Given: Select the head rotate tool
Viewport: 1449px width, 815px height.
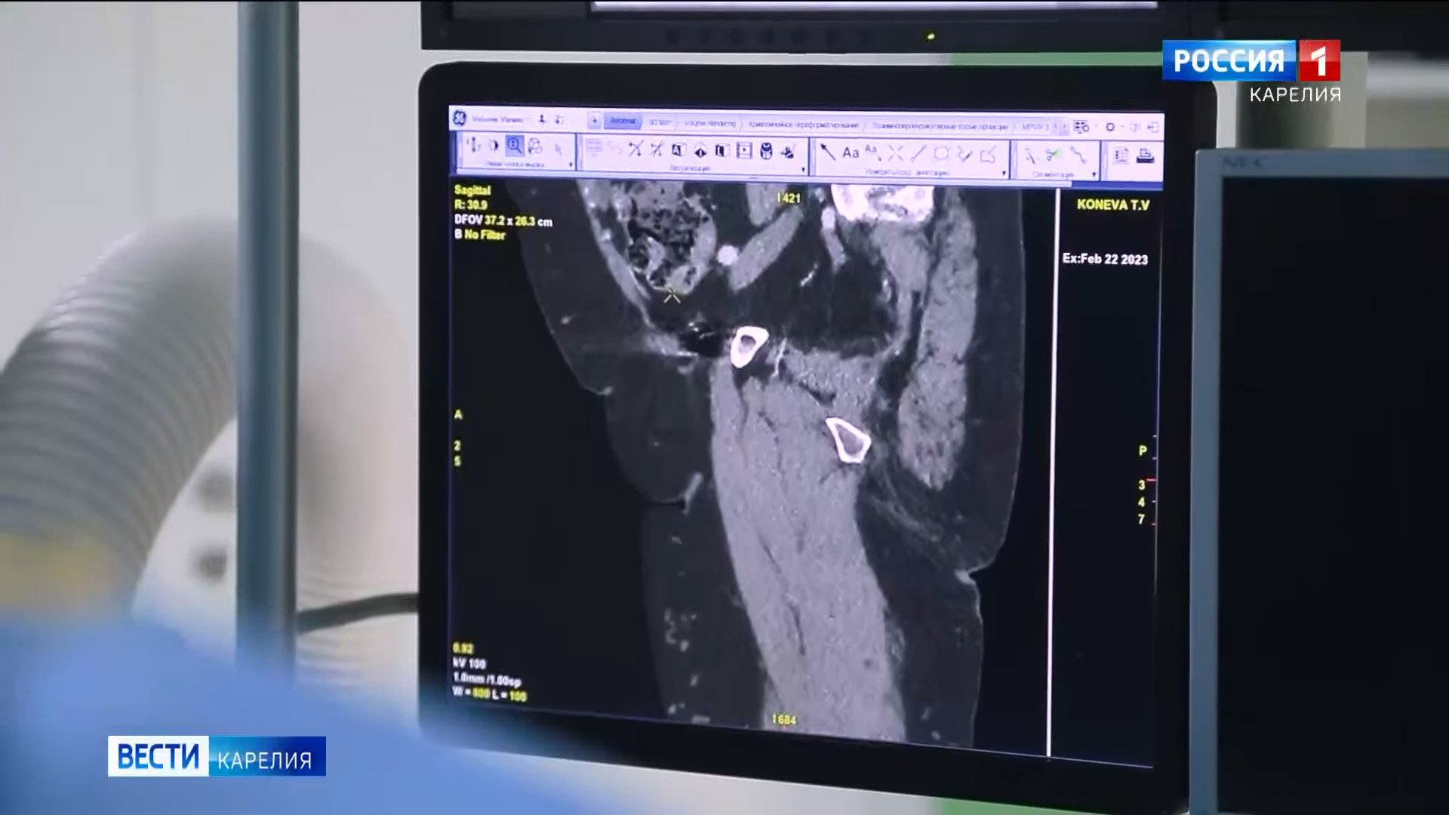Looking at the screenshot, I should coord(535,146).
